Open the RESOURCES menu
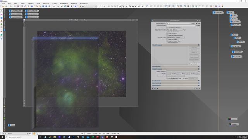The height and width of the screenshot is (139, 248). point(84,3)
